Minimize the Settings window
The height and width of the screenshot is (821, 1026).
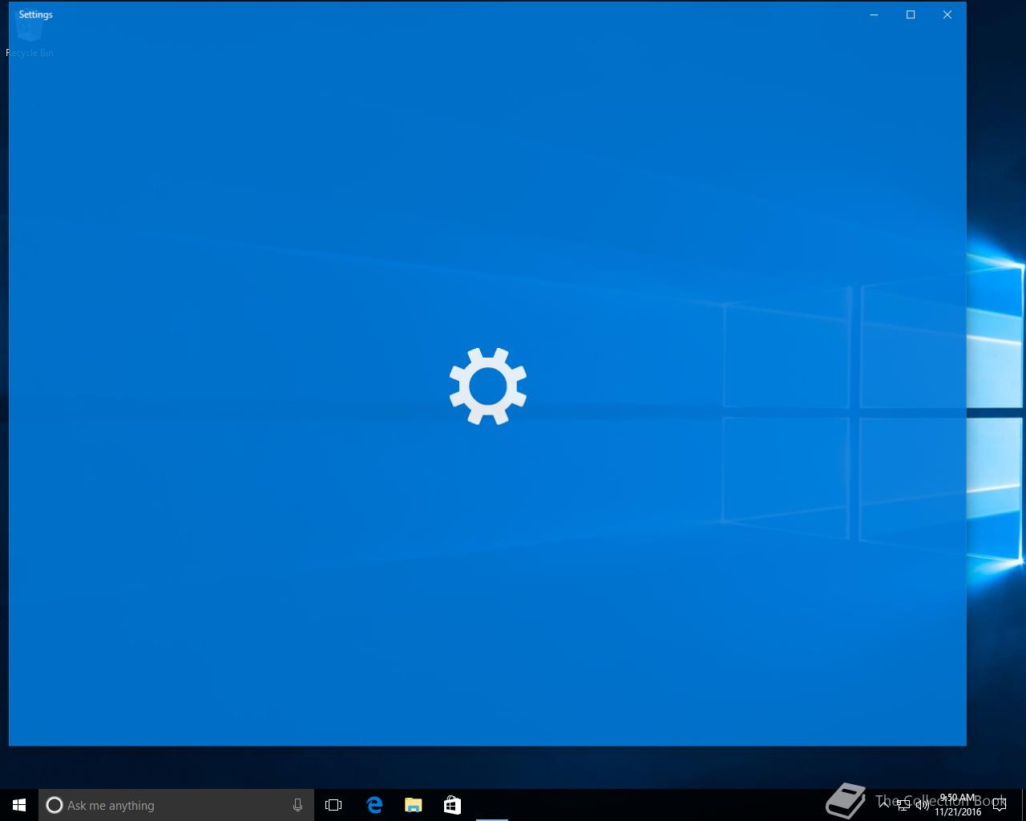pyautogui.click(x=875, y=14)
